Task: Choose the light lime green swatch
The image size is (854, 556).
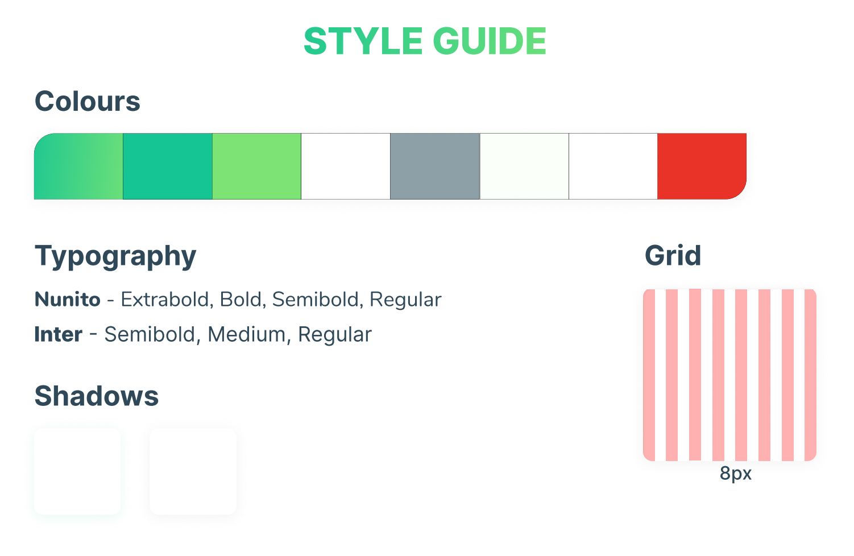Action: 257,167
